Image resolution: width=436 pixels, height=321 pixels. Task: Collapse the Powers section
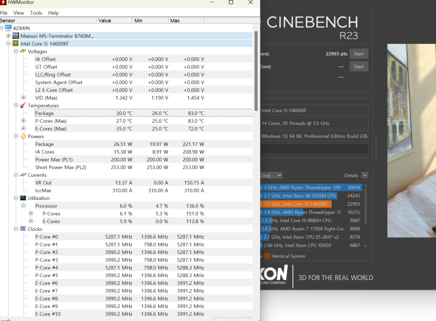click(x=16, y=136)
